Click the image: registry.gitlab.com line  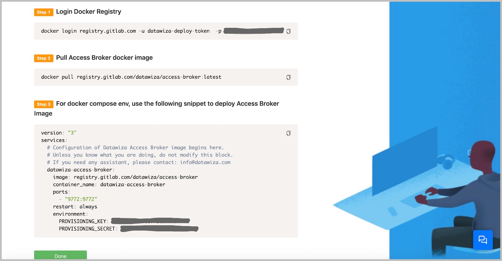(126, 177)
